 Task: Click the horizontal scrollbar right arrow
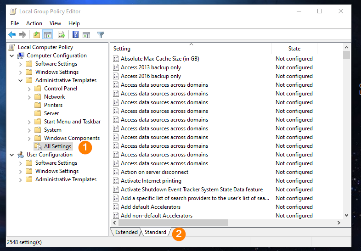tap(339, 223)
